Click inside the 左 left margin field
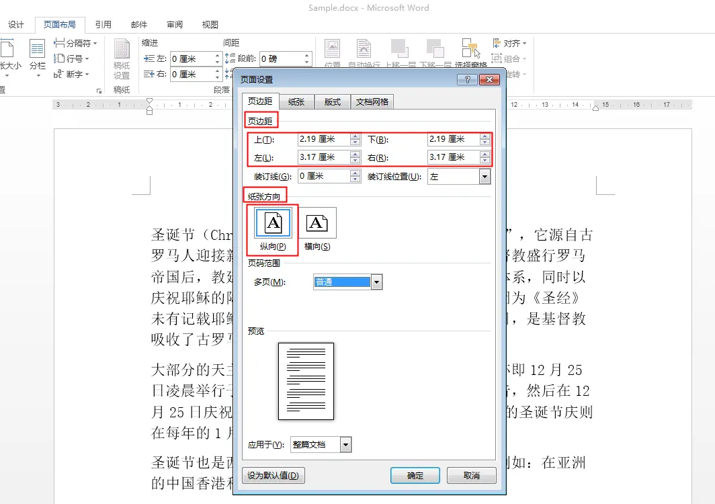The height and width of the screenshot is (504, 715). 323,157
